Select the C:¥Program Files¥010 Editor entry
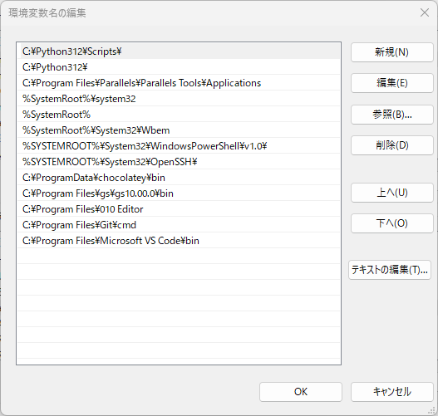438x416 pixels. 179,209
